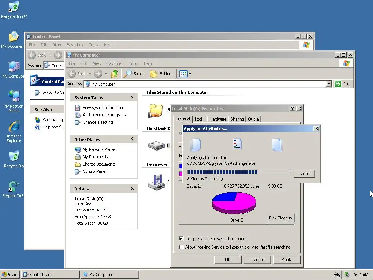
Task: Select the General tab
Action: point(183,118)
